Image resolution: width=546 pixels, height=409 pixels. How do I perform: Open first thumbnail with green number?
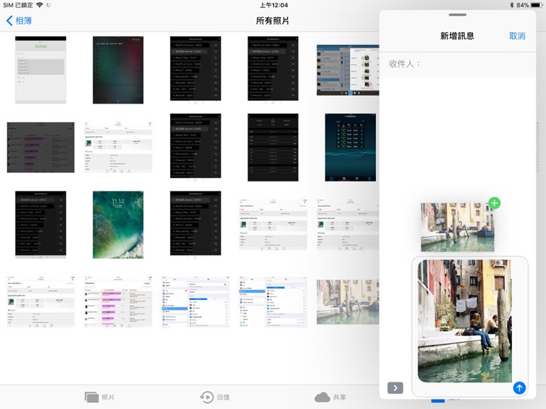click(x=40, y=70)
